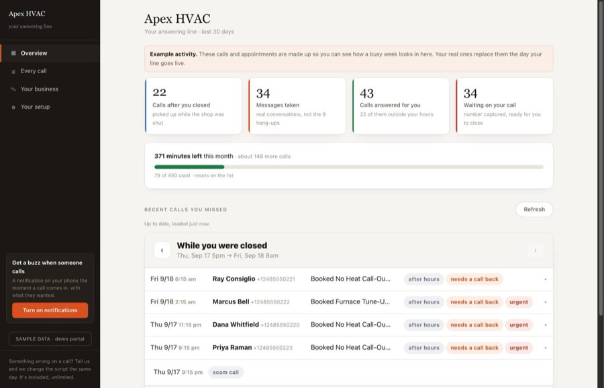Screen dimensions: 604x388
Task: Expand Ray Consiglio call row arrow
Action: [x=546, y=279]
